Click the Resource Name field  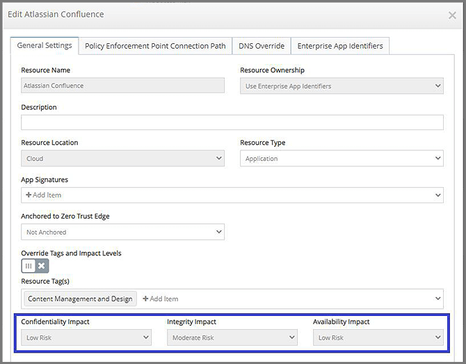pos(122,86)
